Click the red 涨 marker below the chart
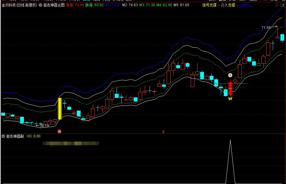The image size is (286, 184). pyautogui.click(x=59, y=131)
